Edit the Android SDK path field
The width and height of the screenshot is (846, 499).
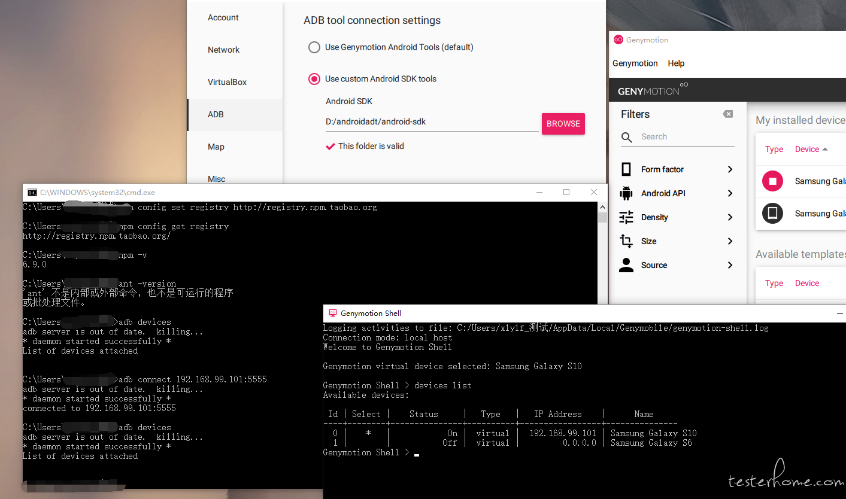[x=432, y=122]
